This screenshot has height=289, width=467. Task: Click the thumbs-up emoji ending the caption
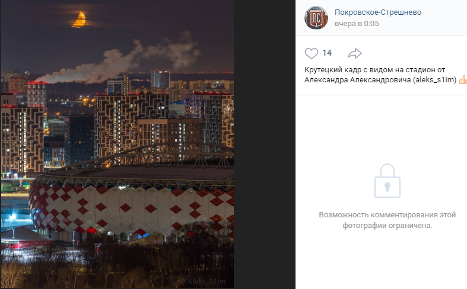pyautogui.click(x=462, y=80)
